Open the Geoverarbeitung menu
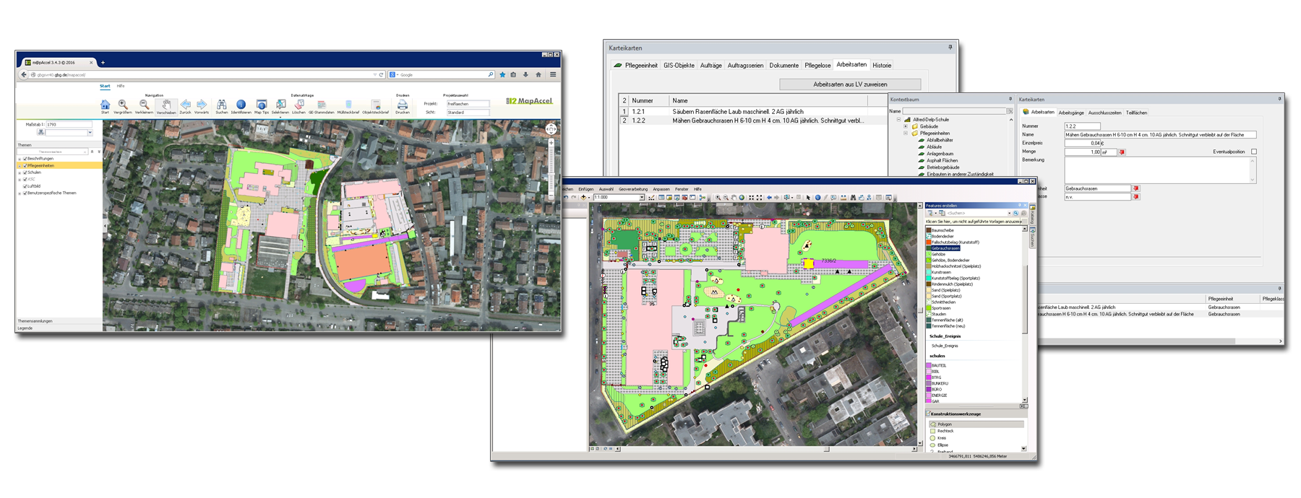Viewport: 1301px width, 498px height. pyautogui.click(x=632, y=189)
